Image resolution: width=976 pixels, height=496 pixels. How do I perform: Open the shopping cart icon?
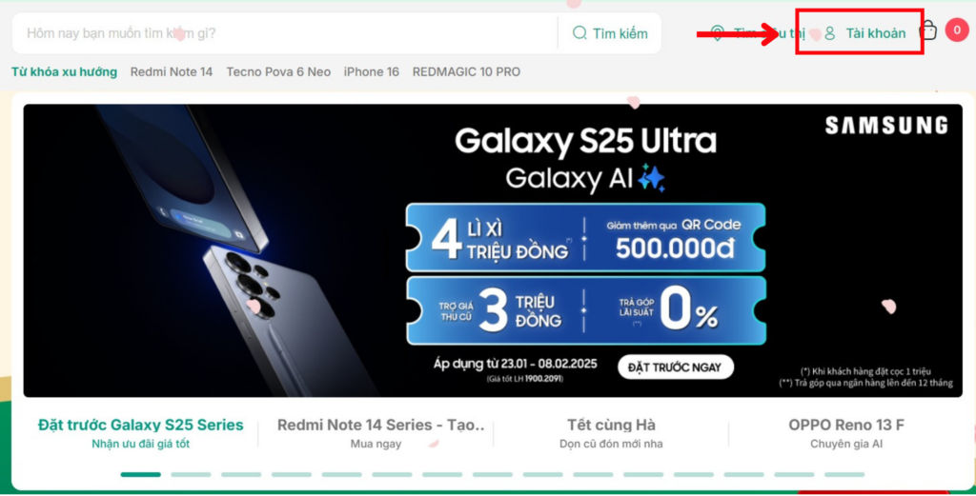[928, 30]
